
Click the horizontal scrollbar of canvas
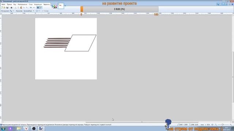point(142,122)
